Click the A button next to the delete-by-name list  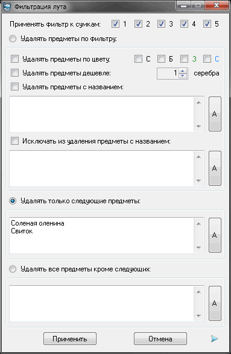tap(215, 114)
